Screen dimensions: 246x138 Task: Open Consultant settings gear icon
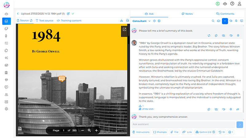[x=154, y=21]
